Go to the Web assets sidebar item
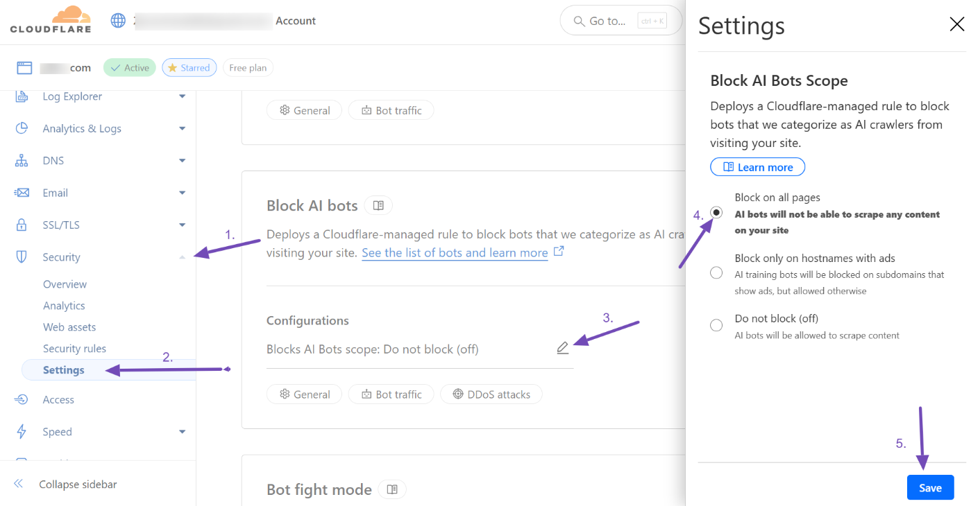The height and width of the screenshot is (506, 971). click(69, 327)
